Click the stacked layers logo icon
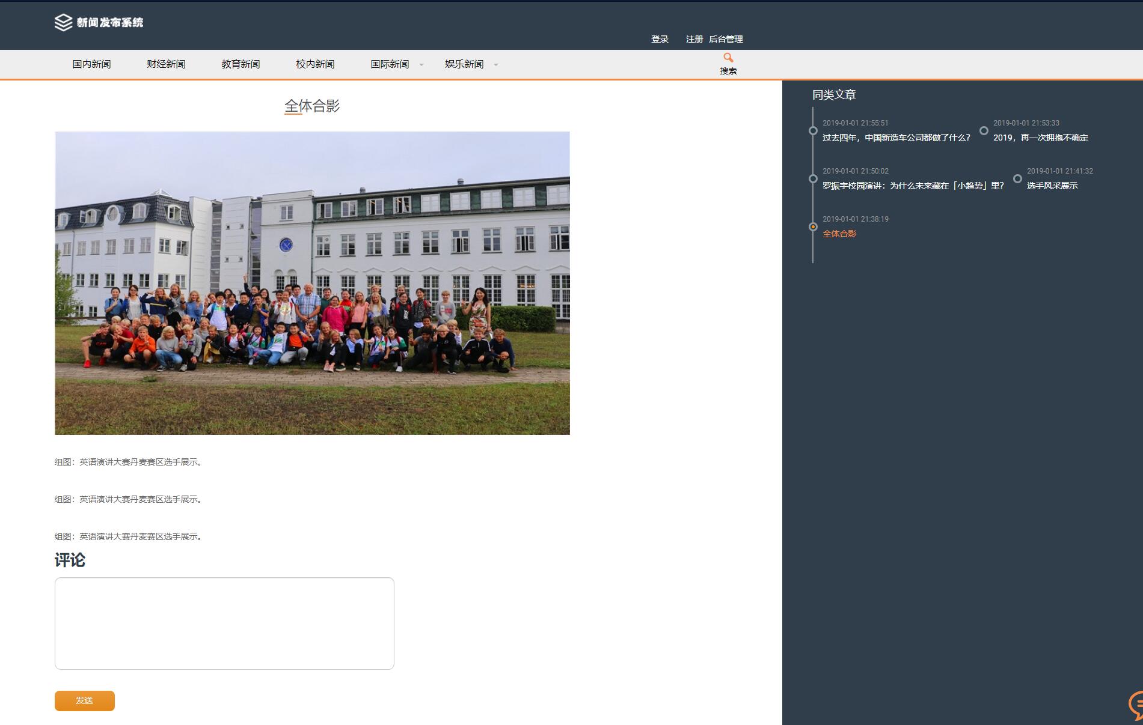The image size is (1143, 725). point(63,23)
